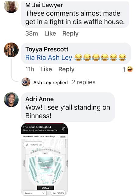Viewport: 136px width, 196px height.
Task: Open Adri Anne's profile picture
Action: [x=11, y=100]
